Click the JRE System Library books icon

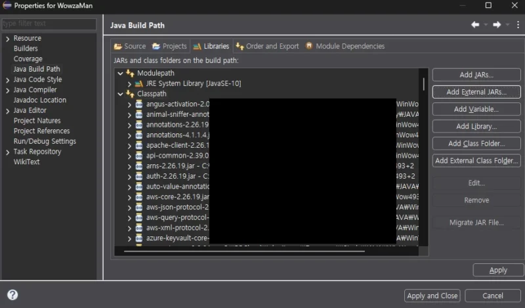(139, 83)
